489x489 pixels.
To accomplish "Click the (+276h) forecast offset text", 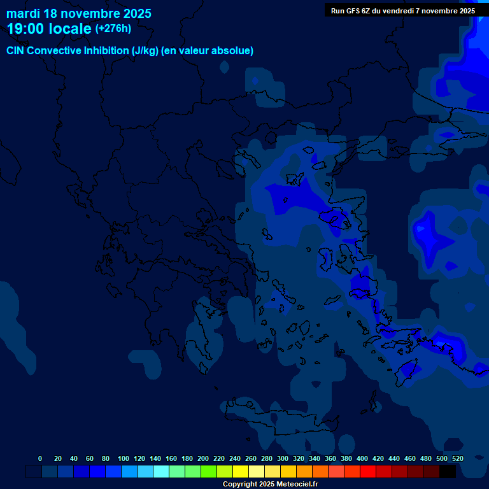I will pyautogui.click(x=113, y=29).
